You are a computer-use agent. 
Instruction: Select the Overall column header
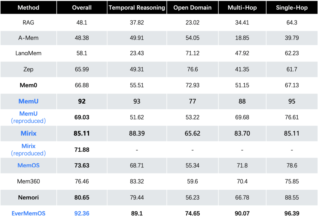(x=82, y=7)
